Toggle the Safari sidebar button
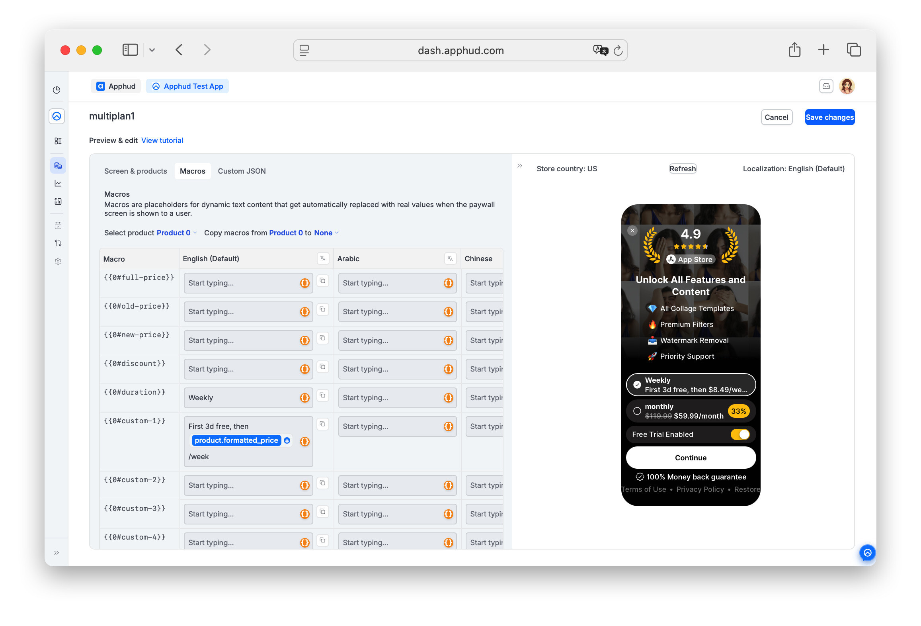921x626 pixels. click(x=130, y=50)
